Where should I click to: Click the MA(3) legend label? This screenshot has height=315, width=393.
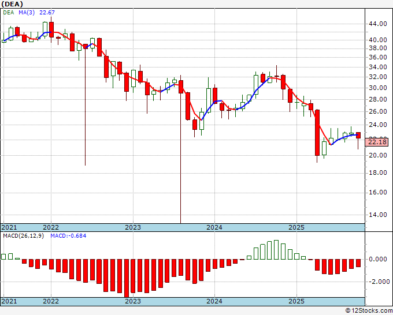[27, 13]
